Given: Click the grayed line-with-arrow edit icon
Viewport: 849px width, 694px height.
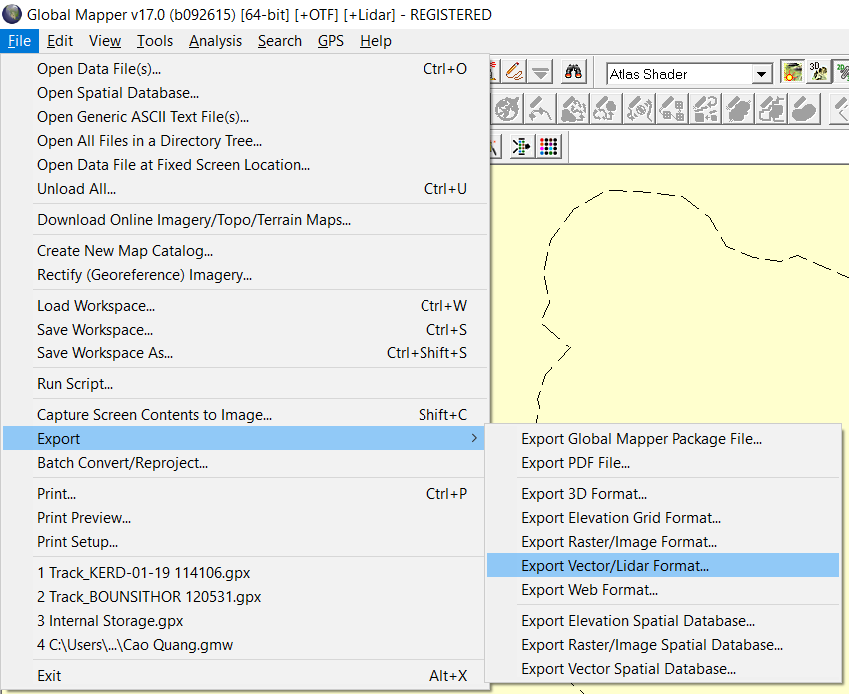Looking at the screenshot, I should 540,108.
